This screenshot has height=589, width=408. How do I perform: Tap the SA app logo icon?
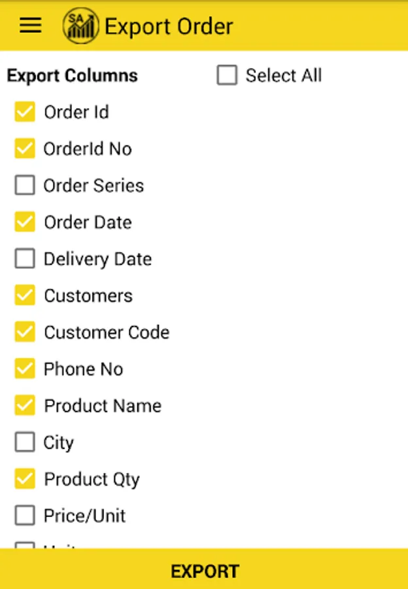click(80, 26)
